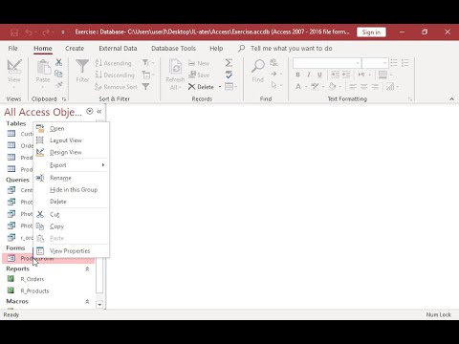
Task: Collapse the Reports group
Action: [x=87, y=269]
